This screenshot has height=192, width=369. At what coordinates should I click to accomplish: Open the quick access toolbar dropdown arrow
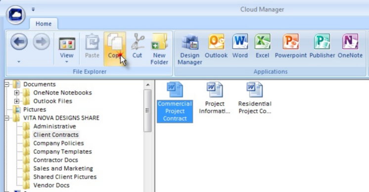click(33, 9)
